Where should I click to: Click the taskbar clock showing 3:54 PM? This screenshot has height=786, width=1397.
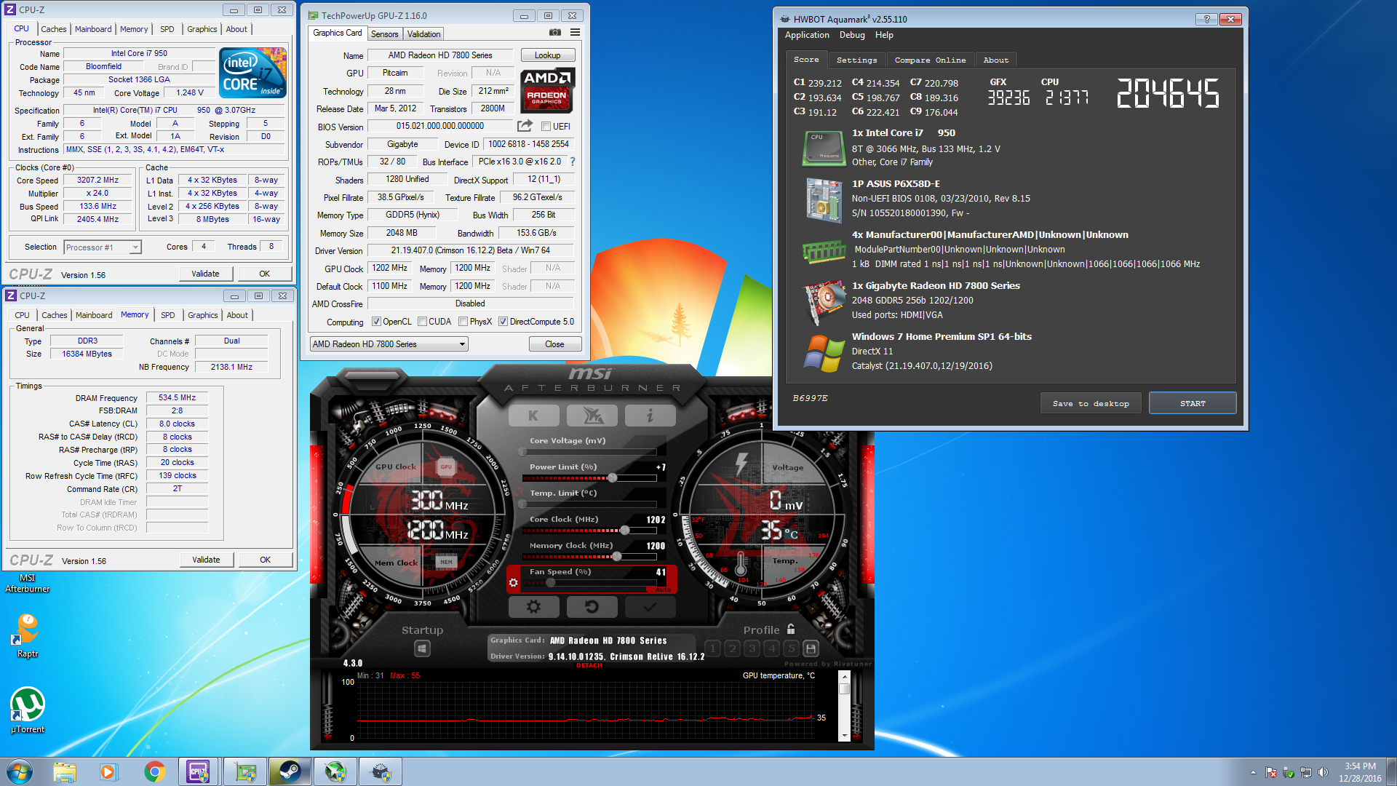[1360, 772]
